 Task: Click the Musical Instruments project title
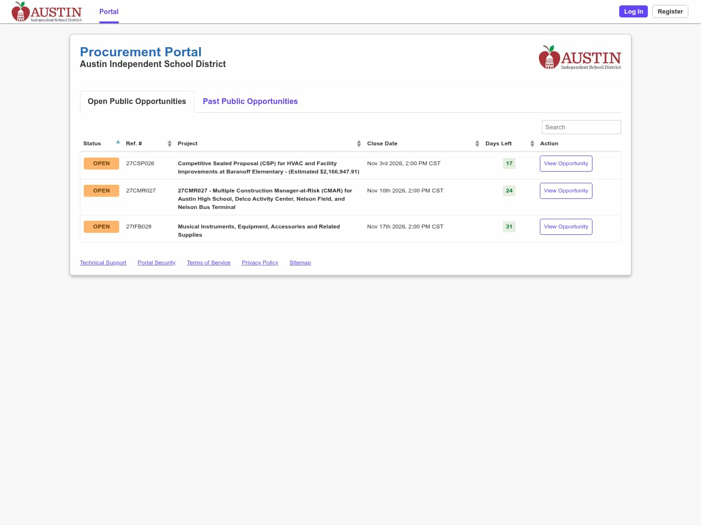coord(258,230)
